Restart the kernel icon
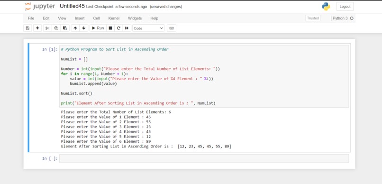 pos(118,28)
